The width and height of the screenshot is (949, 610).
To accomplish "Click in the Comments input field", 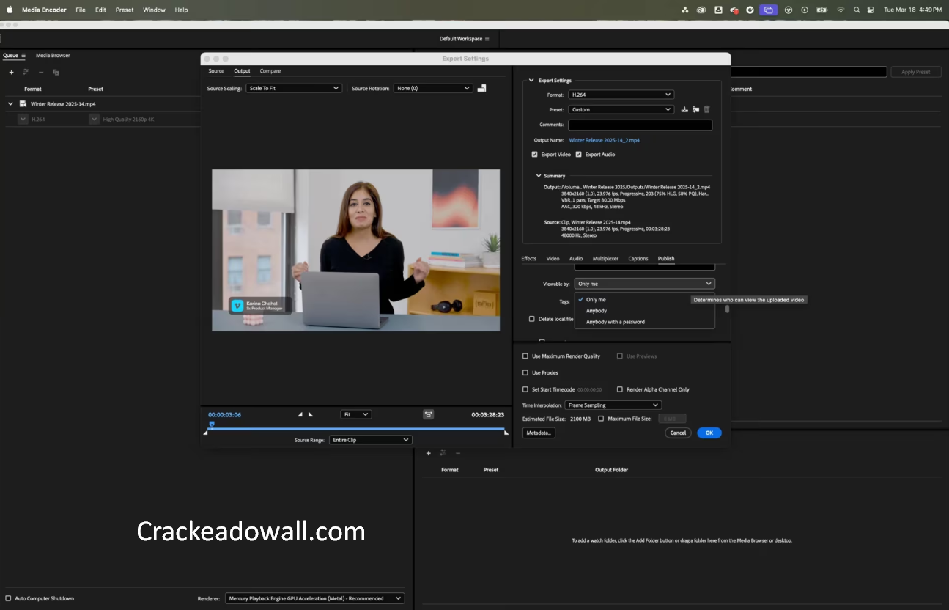I will [x=640, y=125].
